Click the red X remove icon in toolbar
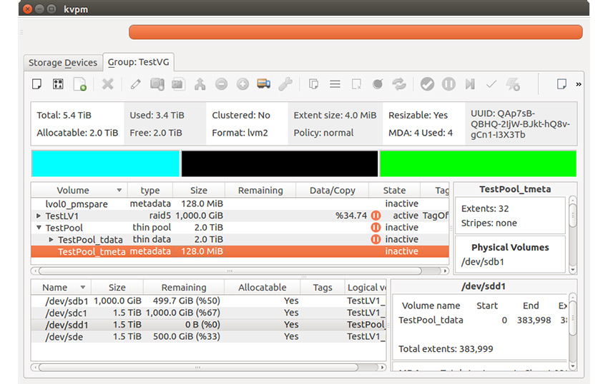Viewport: 608px width, 384px height. click(107, 84)
